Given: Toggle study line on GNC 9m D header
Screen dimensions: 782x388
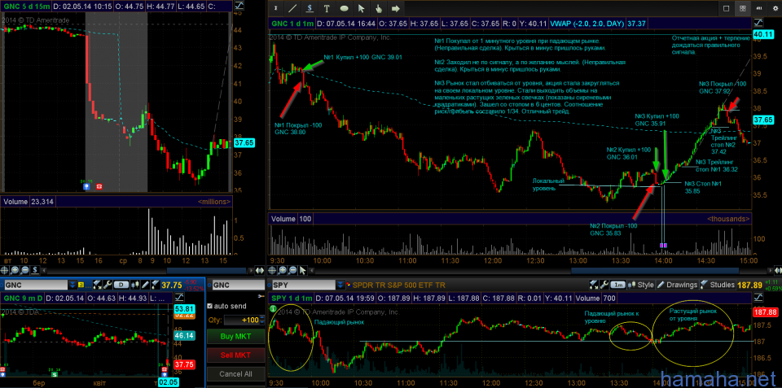Looking at the screenshot, I should coord(179,298).
